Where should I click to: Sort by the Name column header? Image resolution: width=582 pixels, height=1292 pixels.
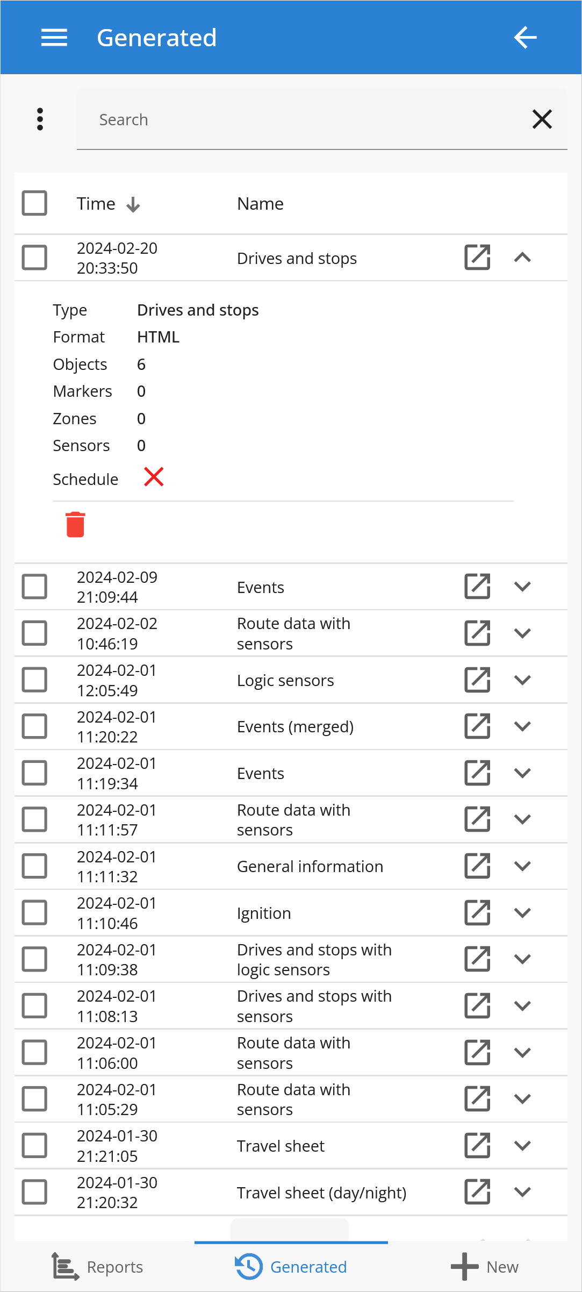260,204
